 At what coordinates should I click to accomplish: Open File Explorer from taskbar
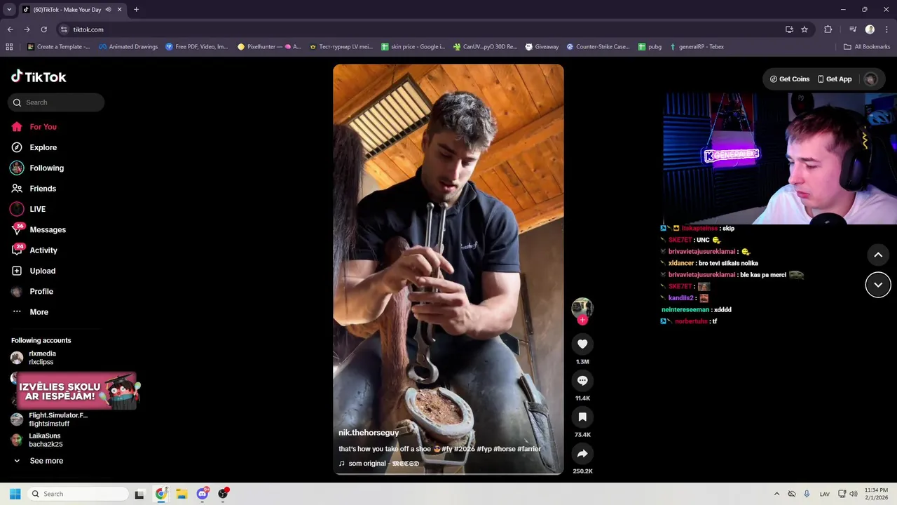pyautogui.click(x=182, y=494)
